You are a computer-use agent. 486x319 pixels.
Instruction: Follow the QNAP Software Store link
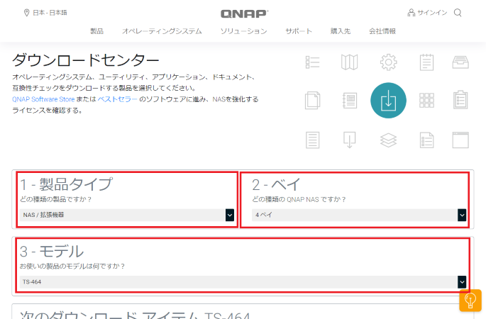click(43, 99)
